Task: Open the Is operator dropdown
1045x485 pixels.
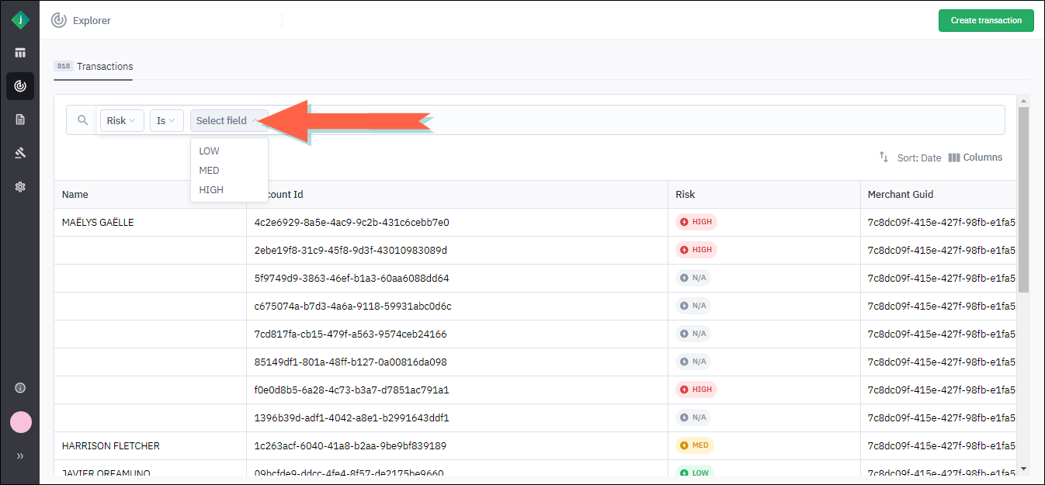Action: (166, 120)
